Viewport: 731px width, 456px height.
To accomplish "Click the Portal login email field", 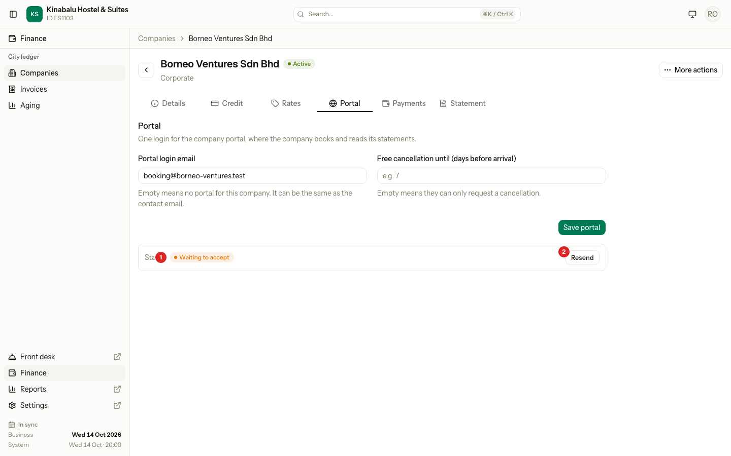I will (252, 176).
